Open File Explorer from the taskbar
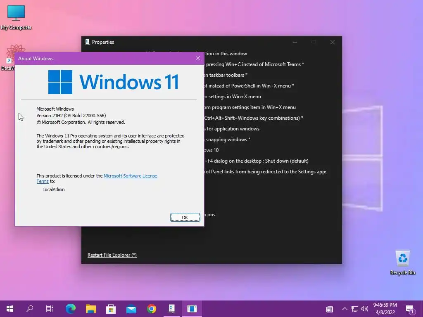Screen dimensions: 423x317 point(91,309)
